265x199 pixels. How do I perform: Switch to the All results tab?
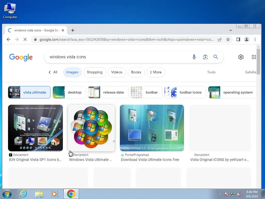pos(53,72)
